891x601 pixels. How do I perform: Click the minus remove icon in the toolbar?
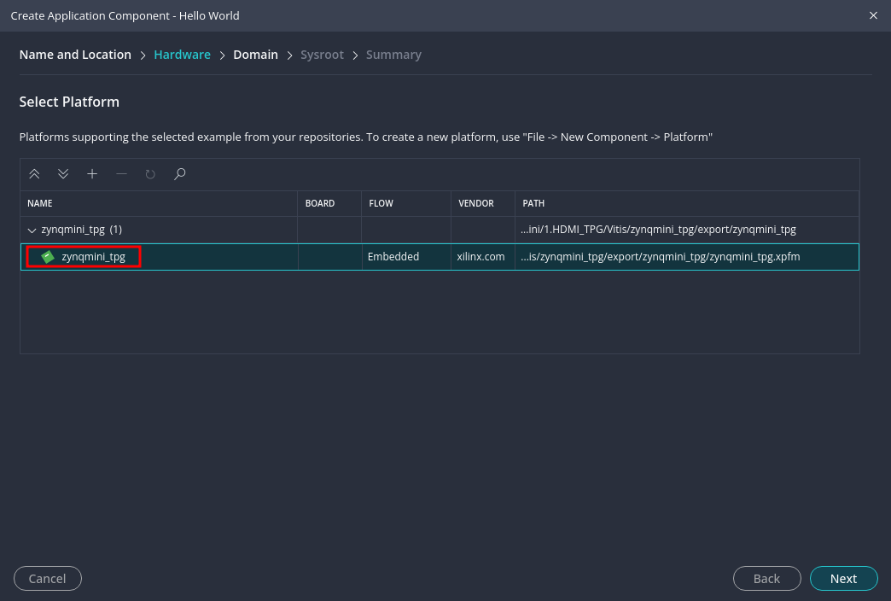coord(121,174)
